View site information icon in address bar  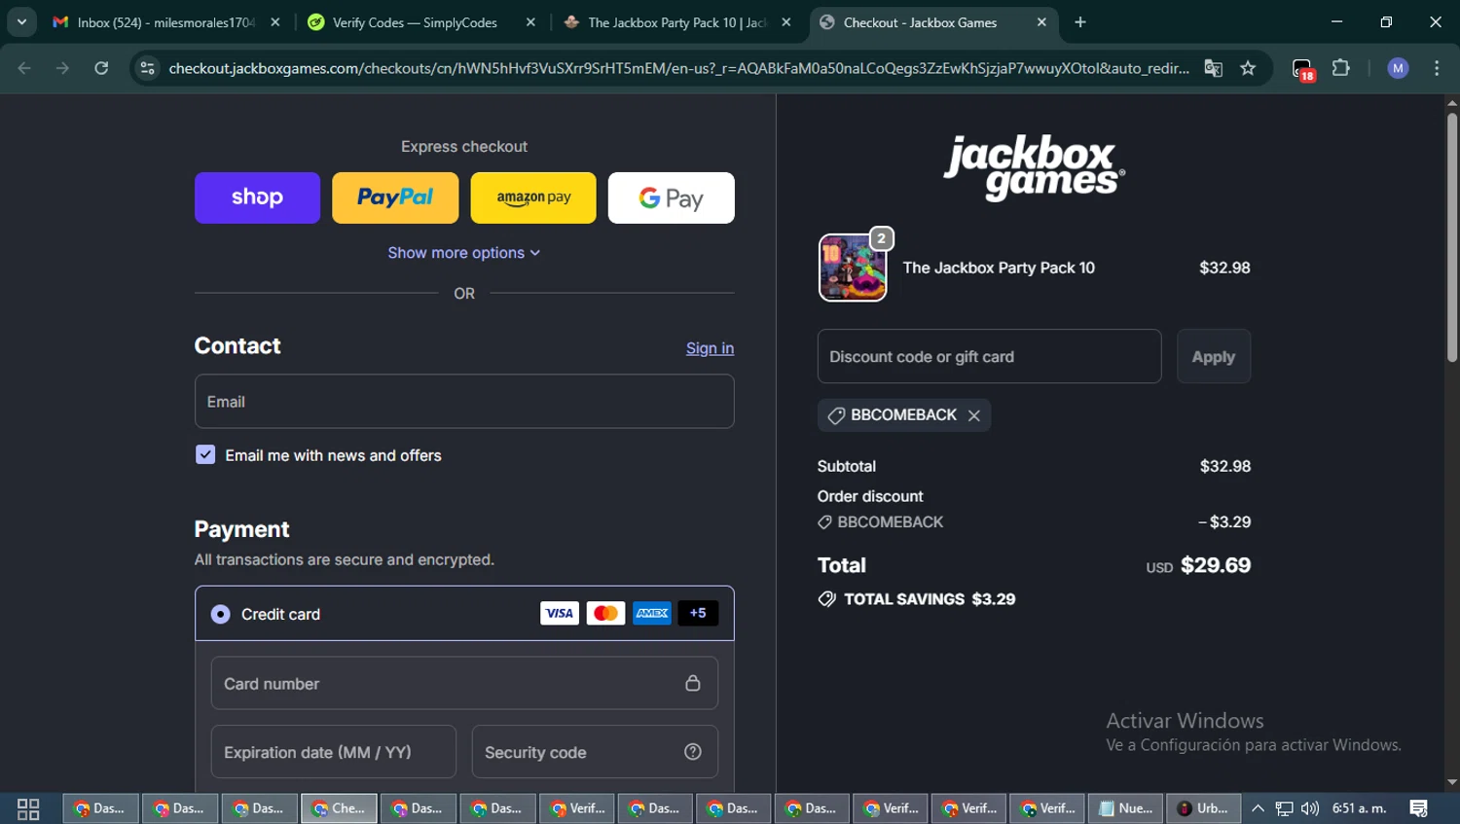point(147,68)
